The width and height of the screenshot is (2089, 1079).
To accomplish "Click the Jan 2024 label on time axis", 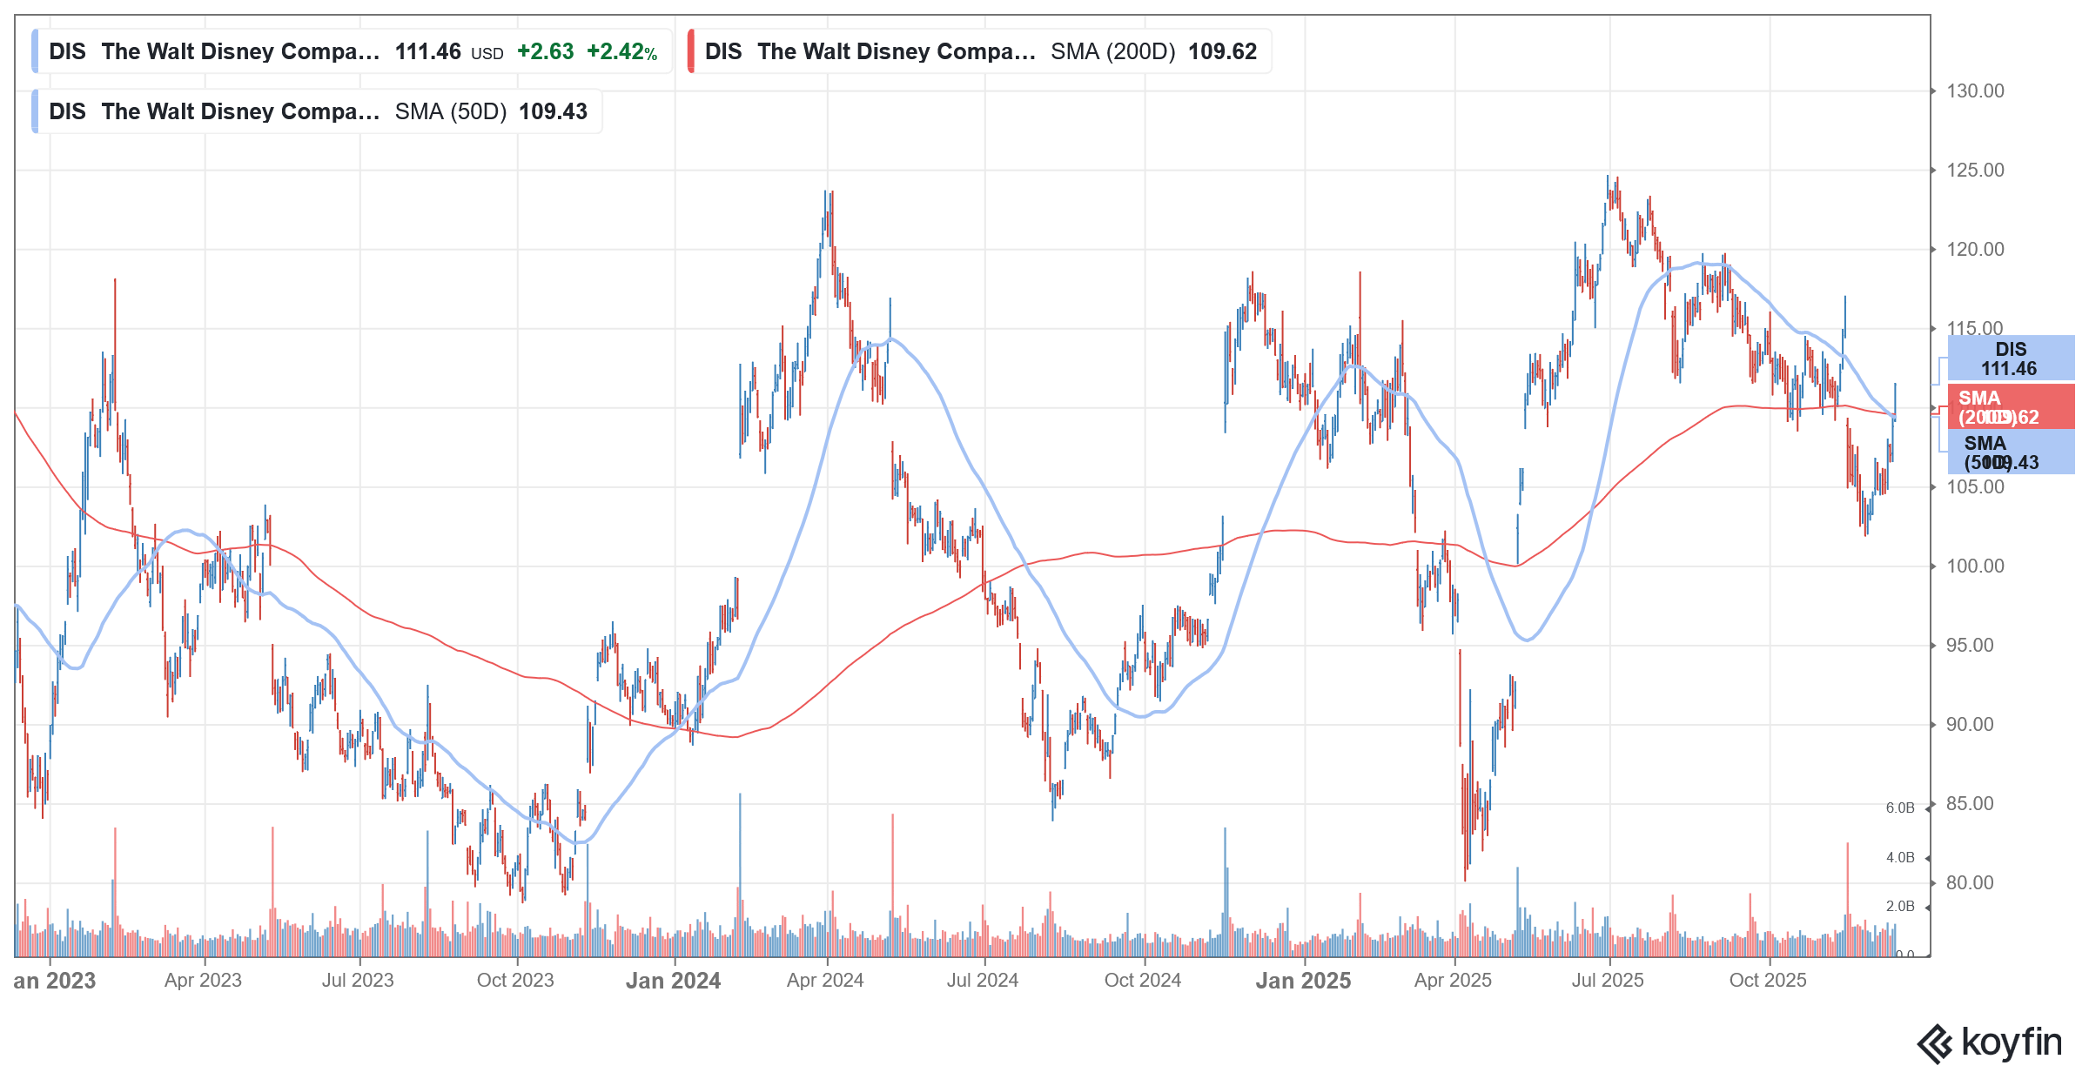I will pyautogui.click(x=673, y=981).
